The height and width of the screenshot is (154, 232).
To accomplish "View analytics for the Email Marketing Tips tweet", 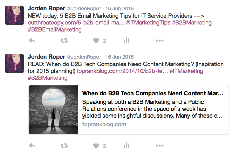I will [126, 40].
